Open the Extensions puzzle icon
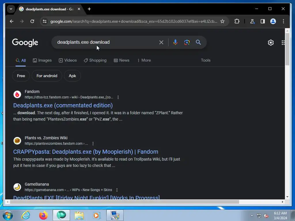This screenshot has width=295, height=221. [237, 21]
